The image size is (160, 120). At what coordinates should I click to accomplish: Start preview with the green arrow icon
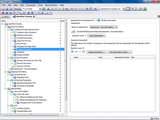(43, 9)
